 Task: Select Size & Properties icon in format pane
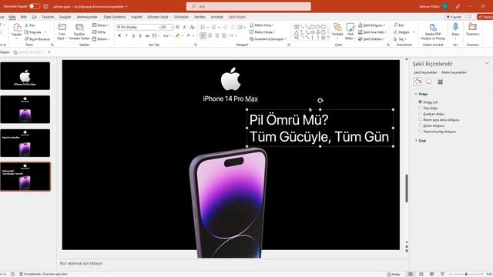click(x=440, y=82)
